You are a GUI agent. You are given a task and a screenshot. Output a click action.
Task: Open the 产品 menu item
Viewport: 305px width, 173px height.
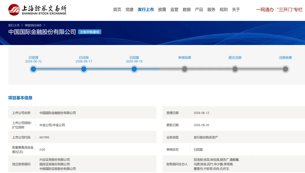pos(199,10)
